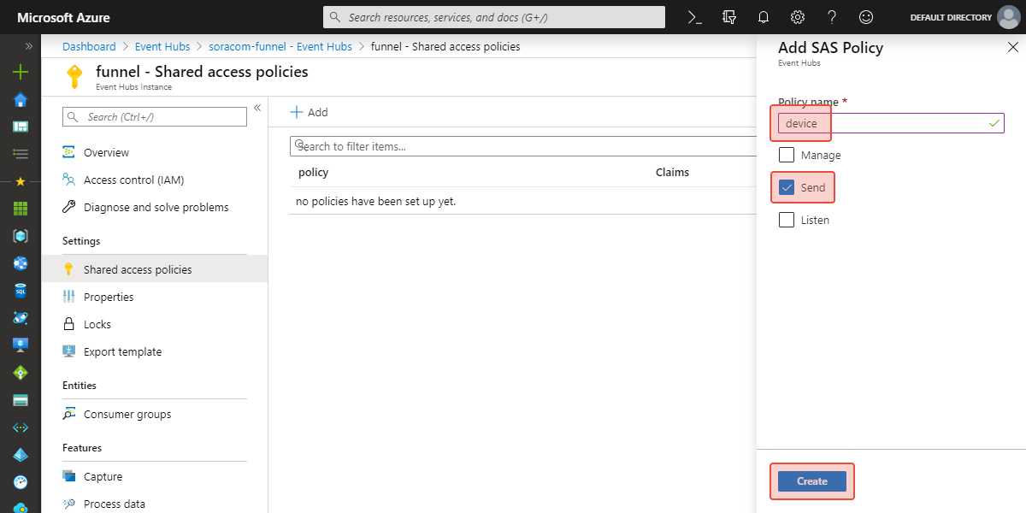The image size is (1026, 513).
Task: Open the notifications bell
Action: (764, 17)
